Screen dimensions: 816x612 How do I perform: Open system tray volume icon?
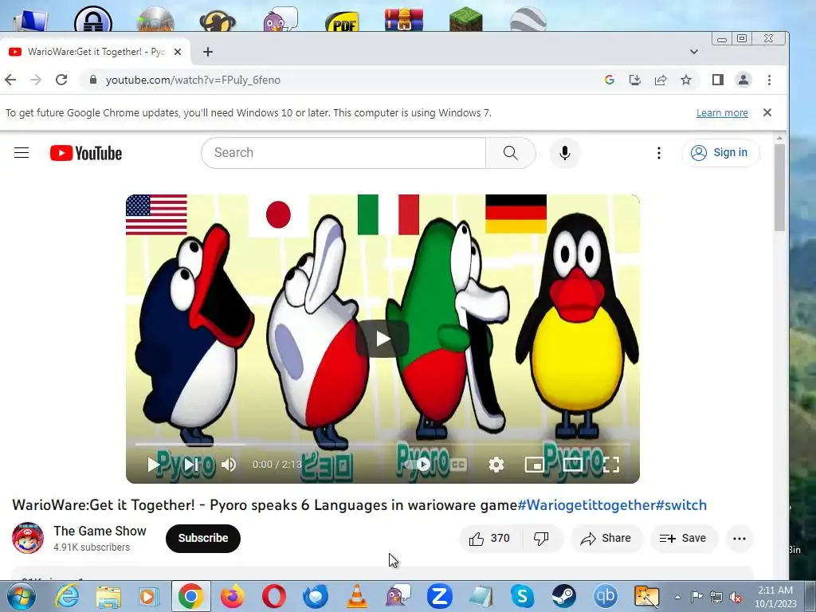(x=736, y=597)
